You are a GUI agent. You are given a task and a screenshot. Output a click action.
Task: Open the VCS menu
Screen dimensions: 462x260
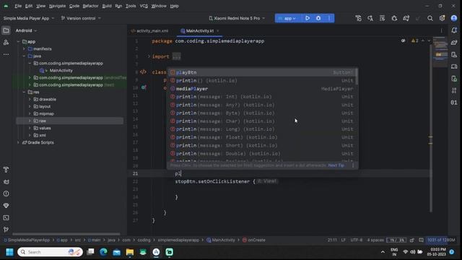click(x=144, y=6)
